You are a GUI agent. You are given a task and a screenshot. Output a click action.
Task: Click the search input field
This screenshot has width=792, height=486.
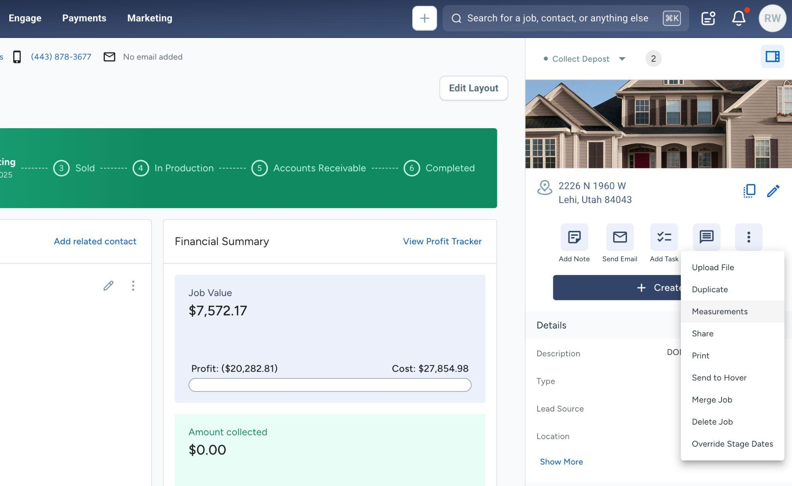point(557,18)
